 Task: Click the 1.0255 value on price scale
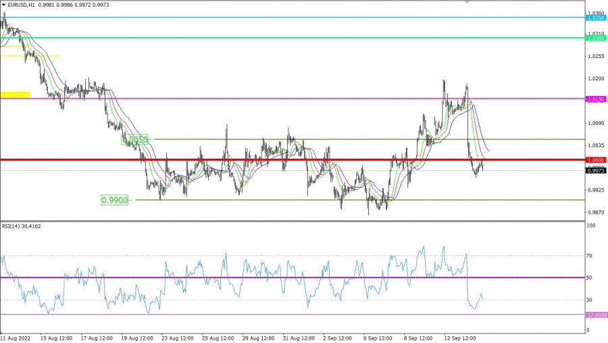pos(595,57)
